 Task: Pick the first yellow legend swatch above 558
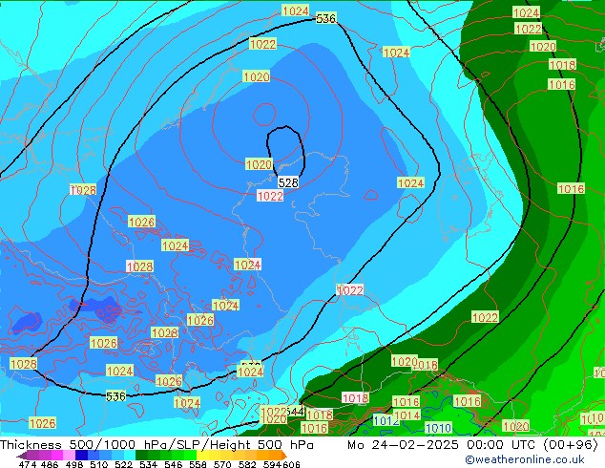click(x=202, y=456)
